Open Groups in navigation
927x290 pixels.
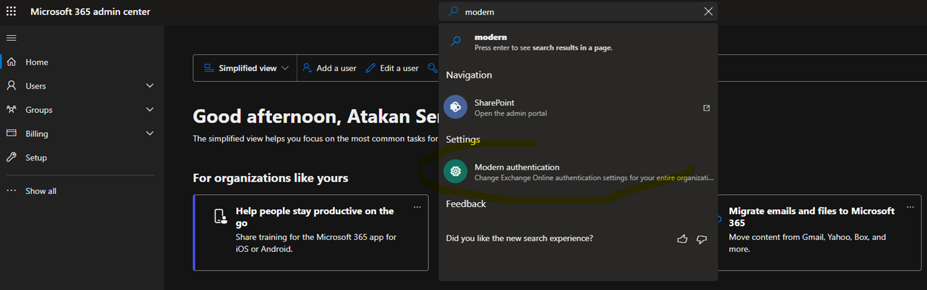click(x=82, y=109)
